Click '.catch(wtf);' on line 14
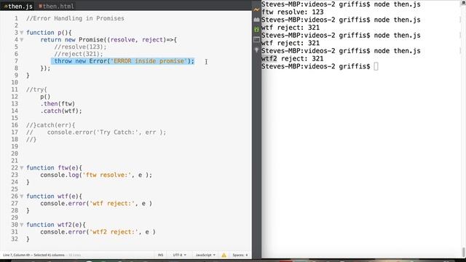466x262 pixels. 61,111
